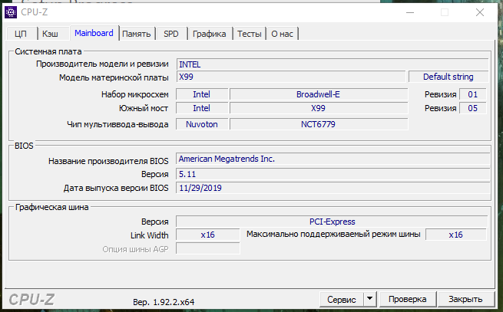Select the Mainboard tab
Screen dimensions: 503x312
(94, 33)
